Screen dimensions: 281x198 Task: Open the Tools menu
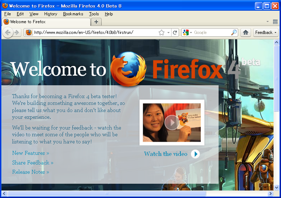click(94, 14)
